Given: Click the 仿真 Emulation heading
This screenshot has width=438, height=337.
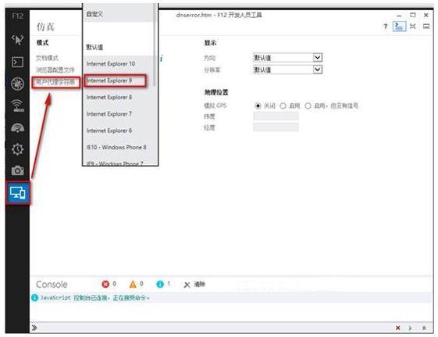Looking at the screenshot, I should [45, 27].
